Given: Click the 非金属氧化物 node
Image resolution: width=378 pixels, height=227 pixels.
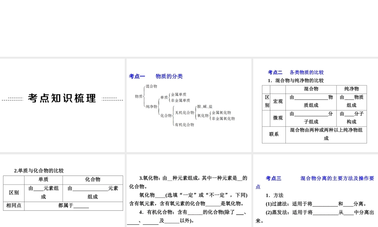Looking at the screenshot, I should pos(223,119).
